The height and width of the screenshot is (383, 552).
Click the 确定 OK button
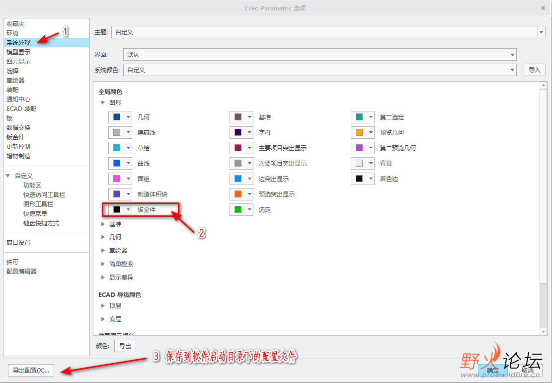tap(492, 370)
